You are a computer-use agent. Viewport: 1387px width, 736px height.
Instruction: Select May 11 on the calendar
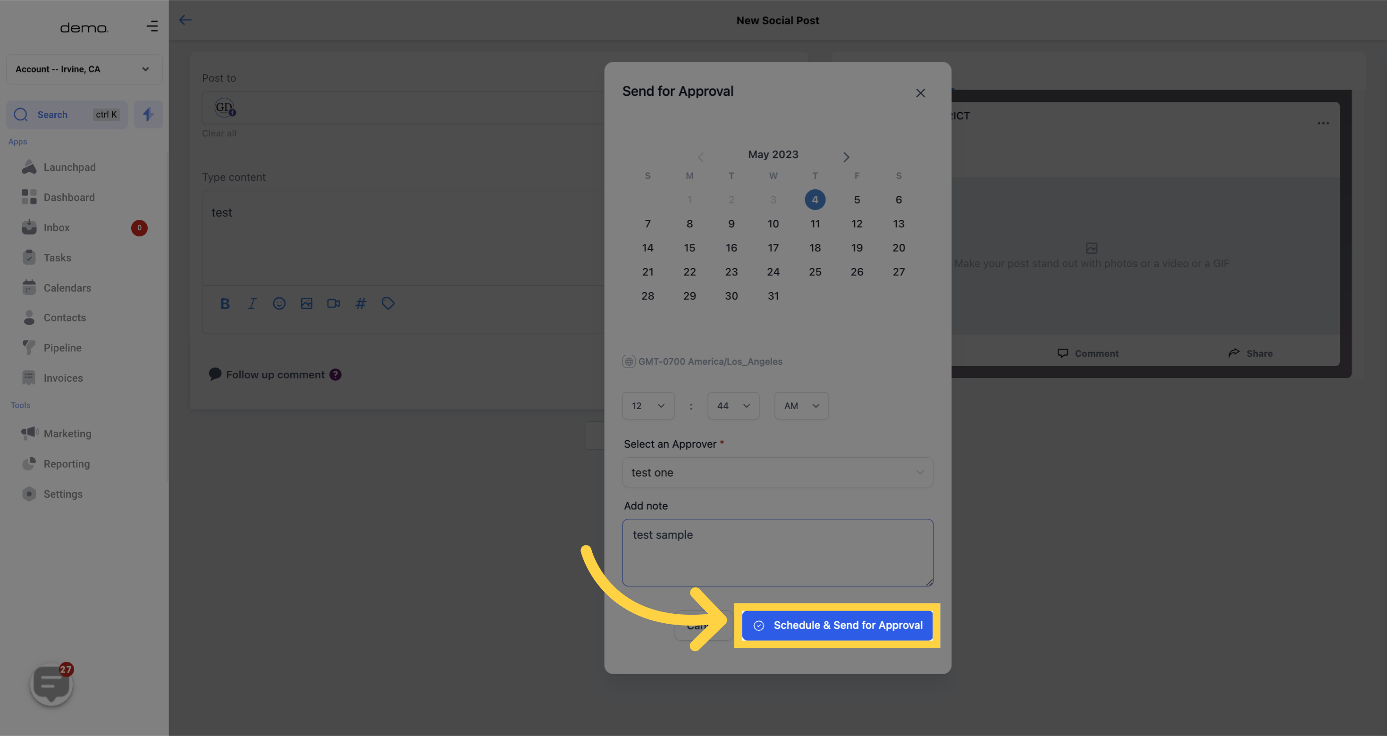coord(815,224)
